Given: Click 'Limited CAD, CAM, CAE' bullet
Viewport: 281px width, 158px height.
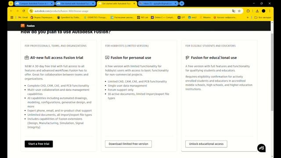Looking at the screenshot, I should [x=137, y=82].
